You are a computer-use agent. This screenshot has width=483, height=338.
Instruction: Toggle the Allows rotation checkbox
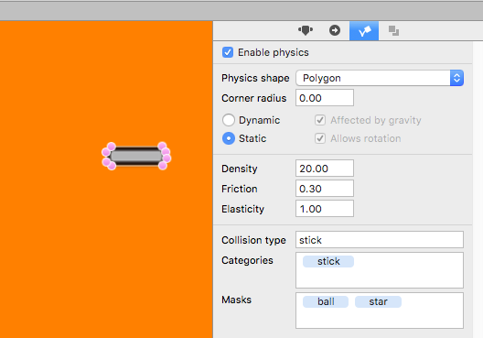tap(320, 138)
